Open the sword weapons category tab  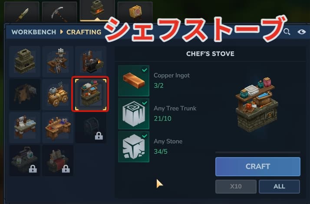point(22,12)
